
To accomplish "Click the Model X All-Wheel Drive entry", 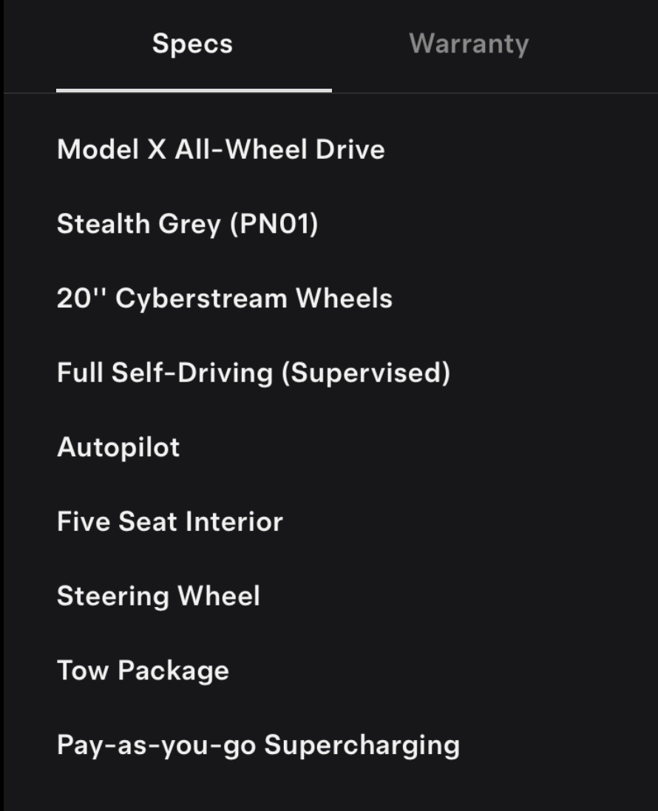I will pos(221,149).
